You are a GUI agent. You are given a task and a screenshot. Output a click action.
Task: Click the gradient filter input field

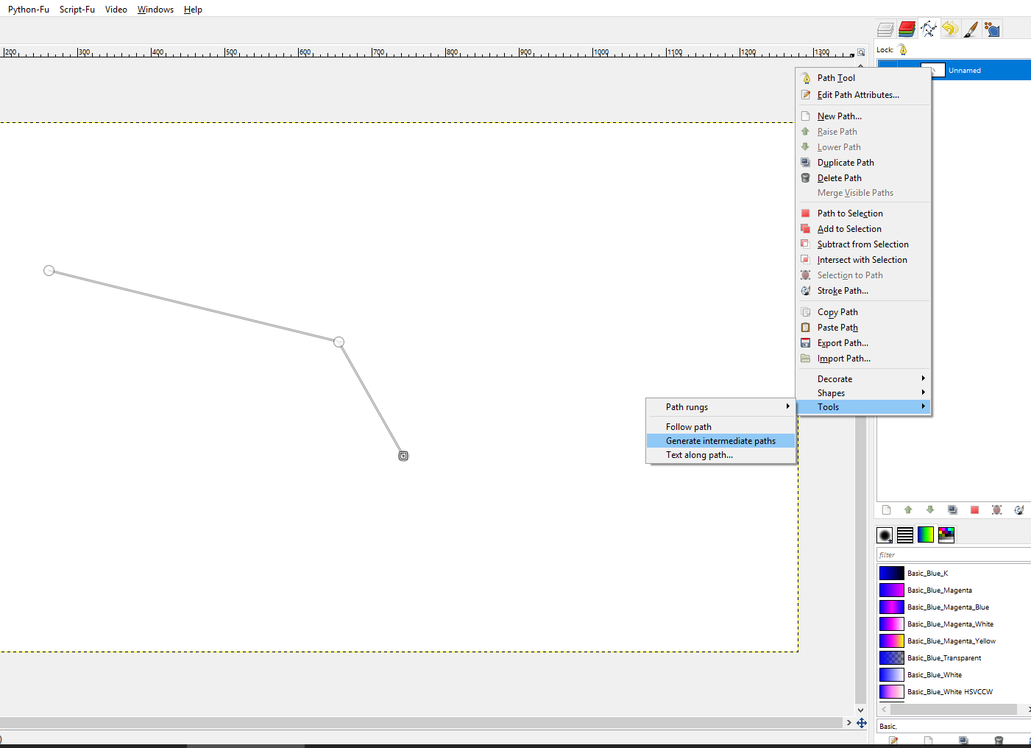953,555
